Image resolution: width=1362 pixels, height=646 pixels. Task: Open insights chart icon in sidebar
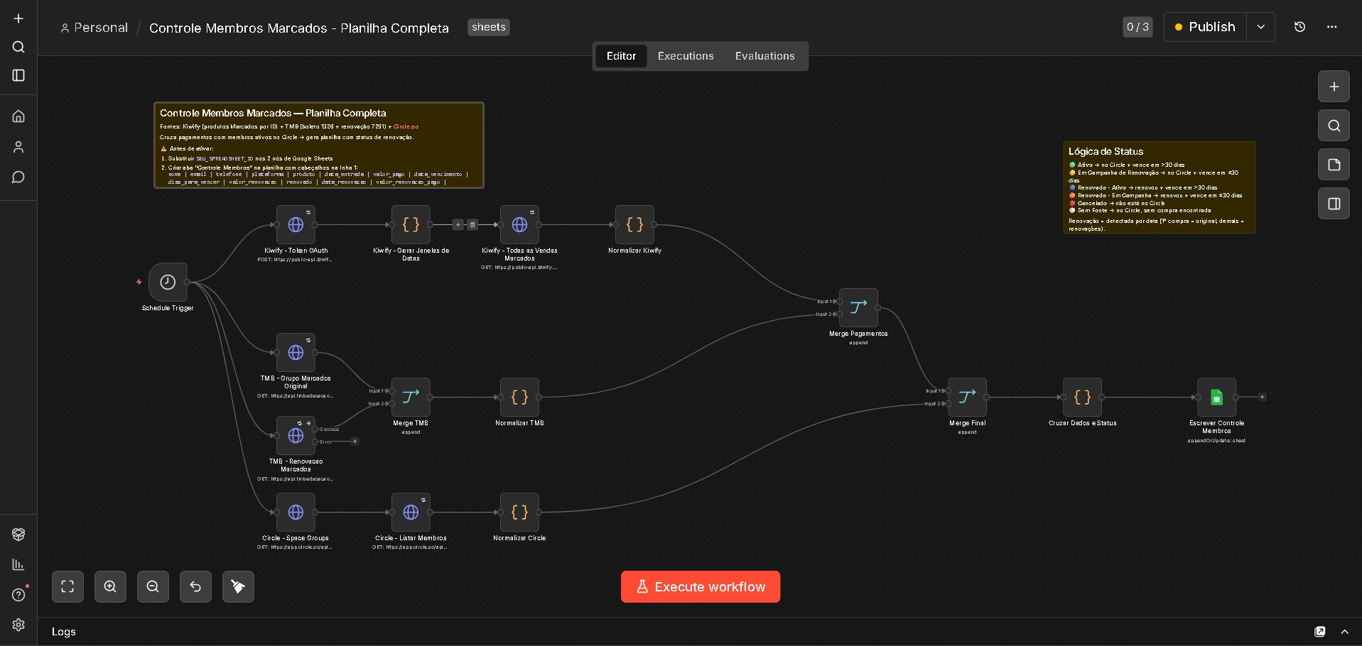click(x=18, y=565)
